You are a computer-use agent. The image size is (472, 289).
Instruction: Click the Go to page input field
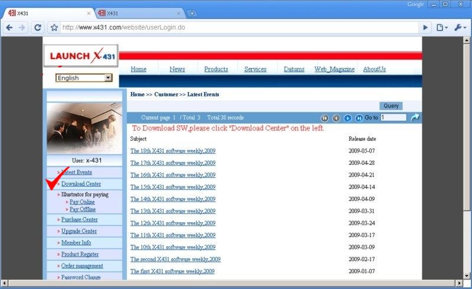394,118
